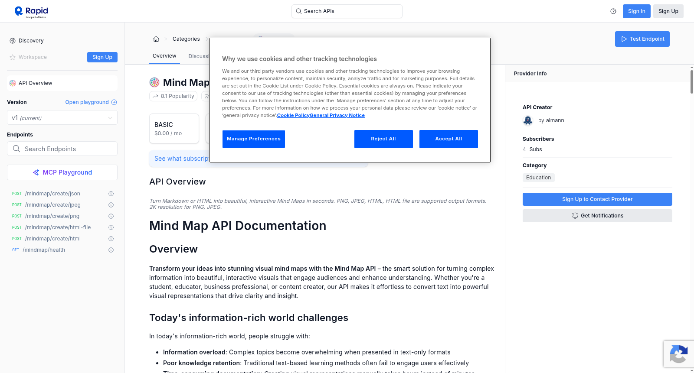Click Sign Up to Contact Provider
The height and width of the screenshot is (373, 694).
click(597, 199)
